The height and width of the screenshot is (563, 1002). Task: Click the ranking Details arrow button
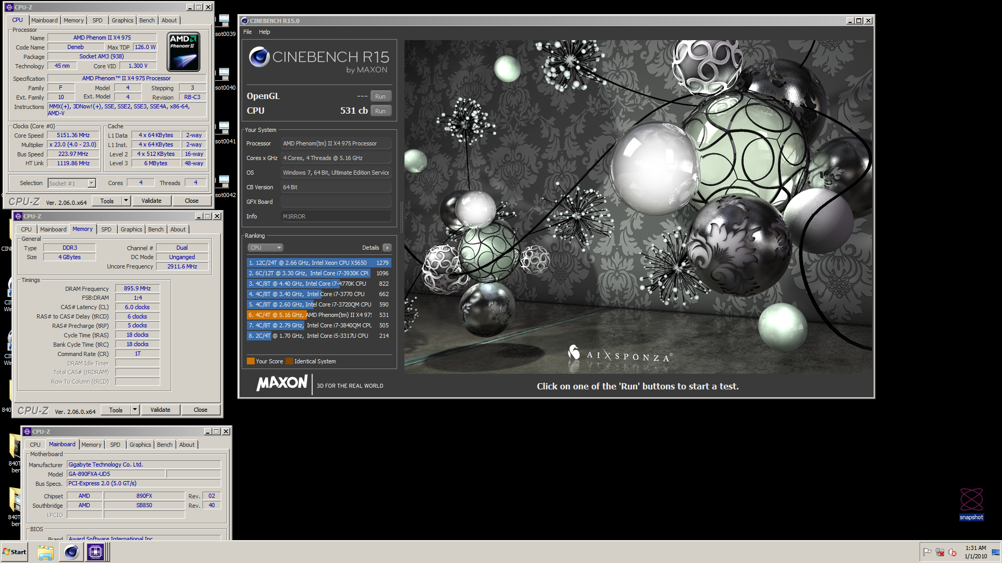click(387, 248)
